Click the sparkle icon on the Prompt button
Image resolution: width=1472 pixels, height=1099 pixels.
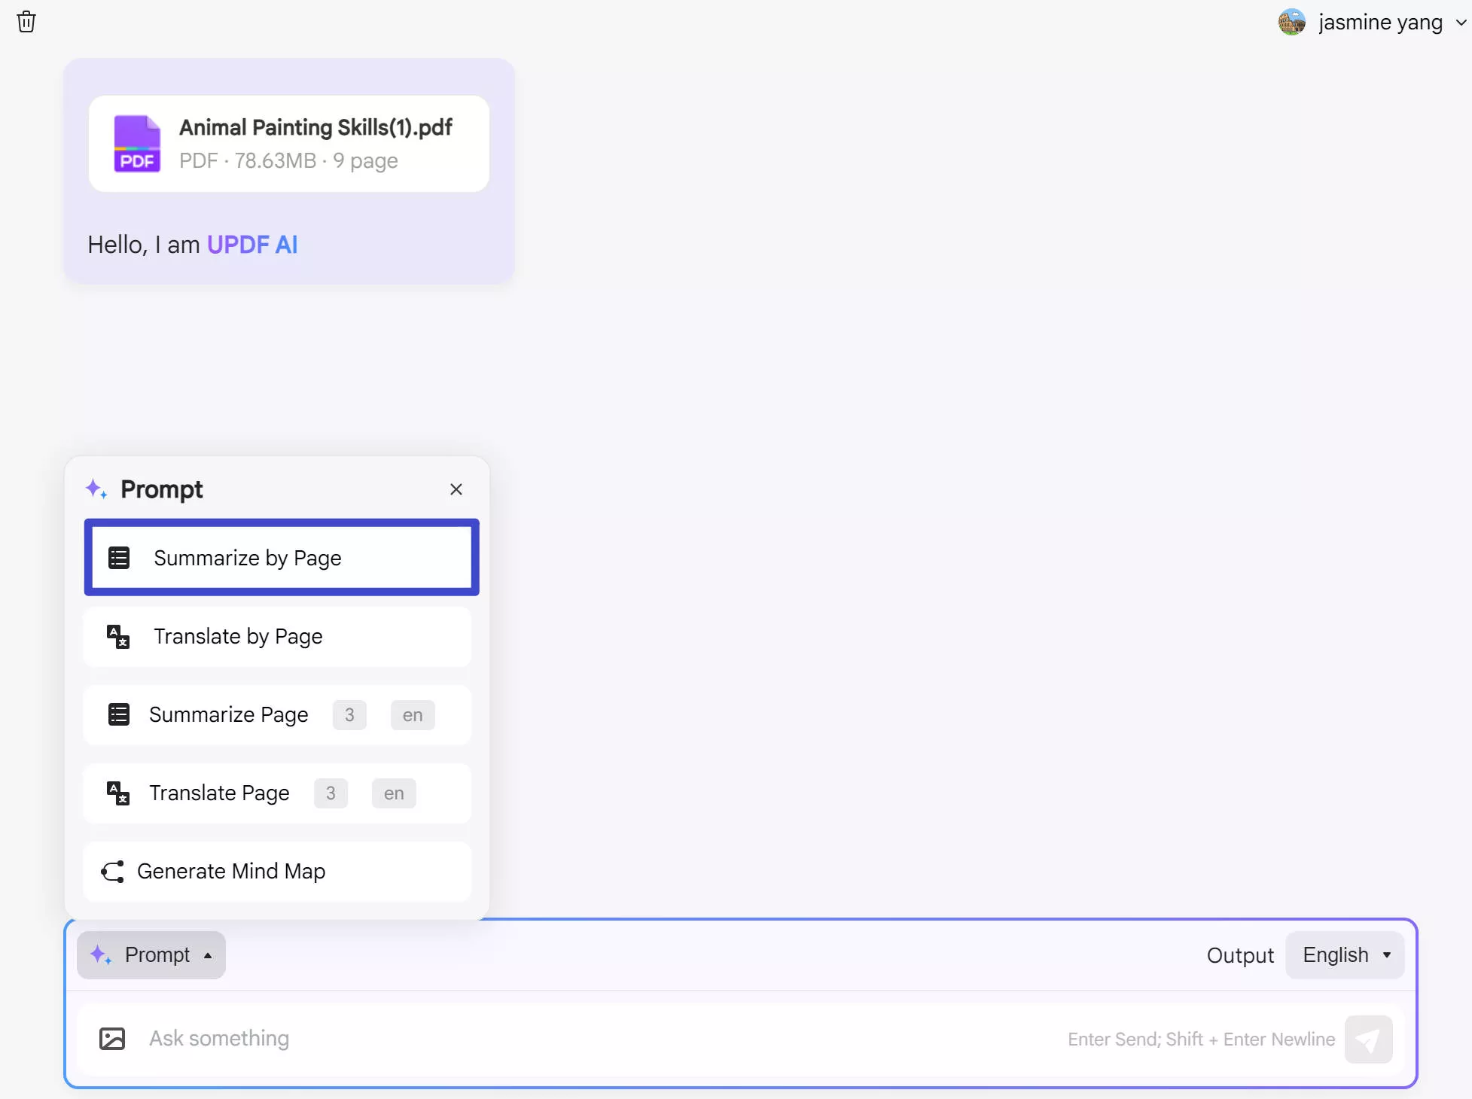(100, 954)
